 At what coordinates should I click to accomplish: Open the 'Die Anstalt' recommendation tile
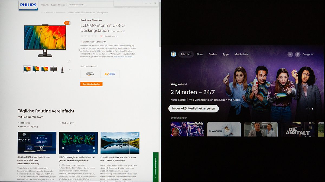(297, 129)
